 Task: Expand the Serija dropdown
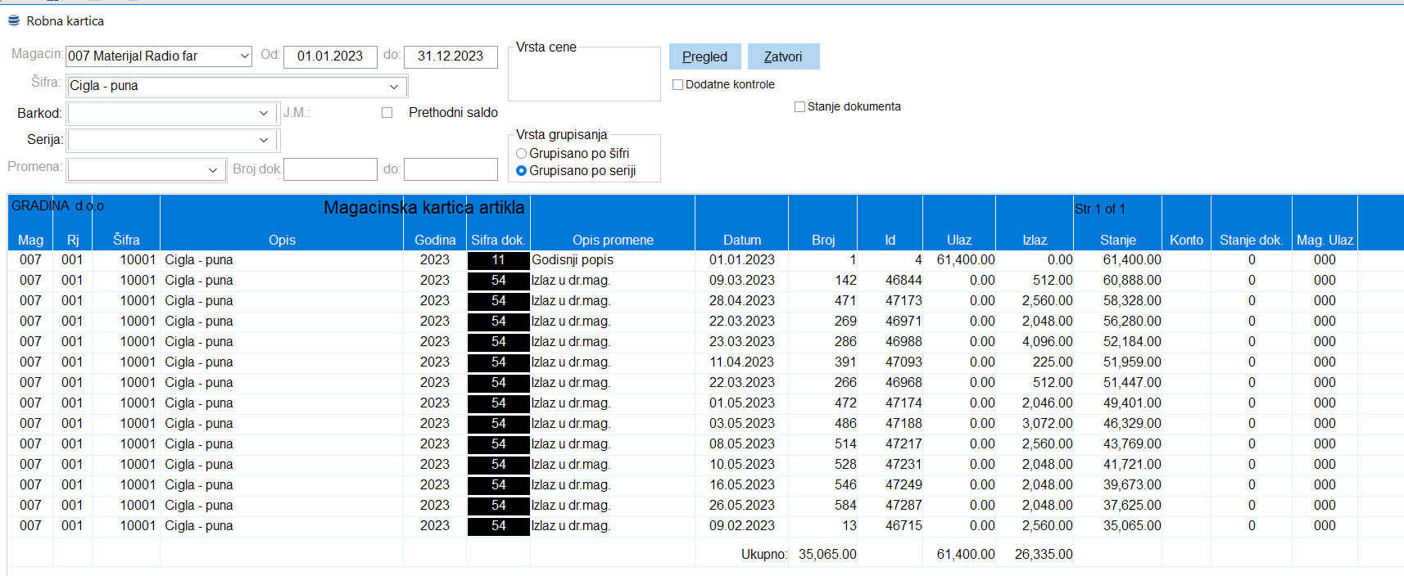pyautogui.click(x=264, y=141)
